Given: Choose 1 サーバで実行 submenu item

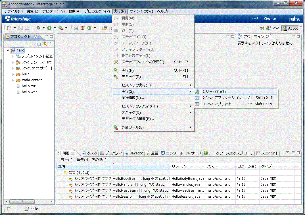Looking at the screenshot, I should click(x=235, y=92).
